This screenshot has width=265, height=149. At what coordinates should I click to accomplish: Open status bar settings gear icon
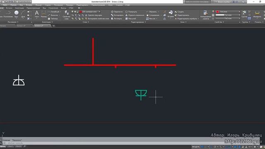pyautogui.click(x=255, y=147)
